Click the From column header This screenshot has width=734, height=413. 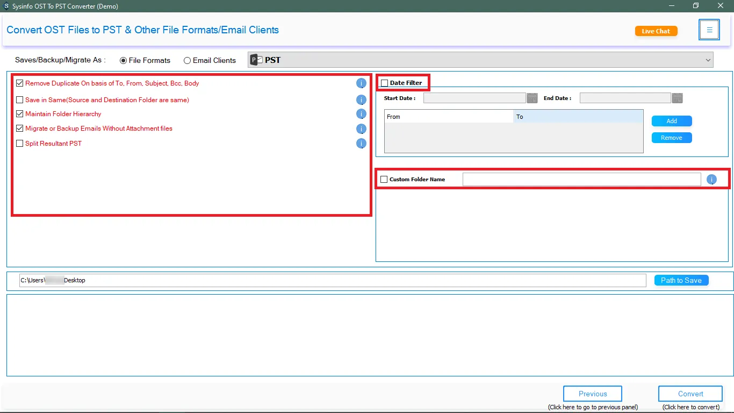tap(449, 117)
